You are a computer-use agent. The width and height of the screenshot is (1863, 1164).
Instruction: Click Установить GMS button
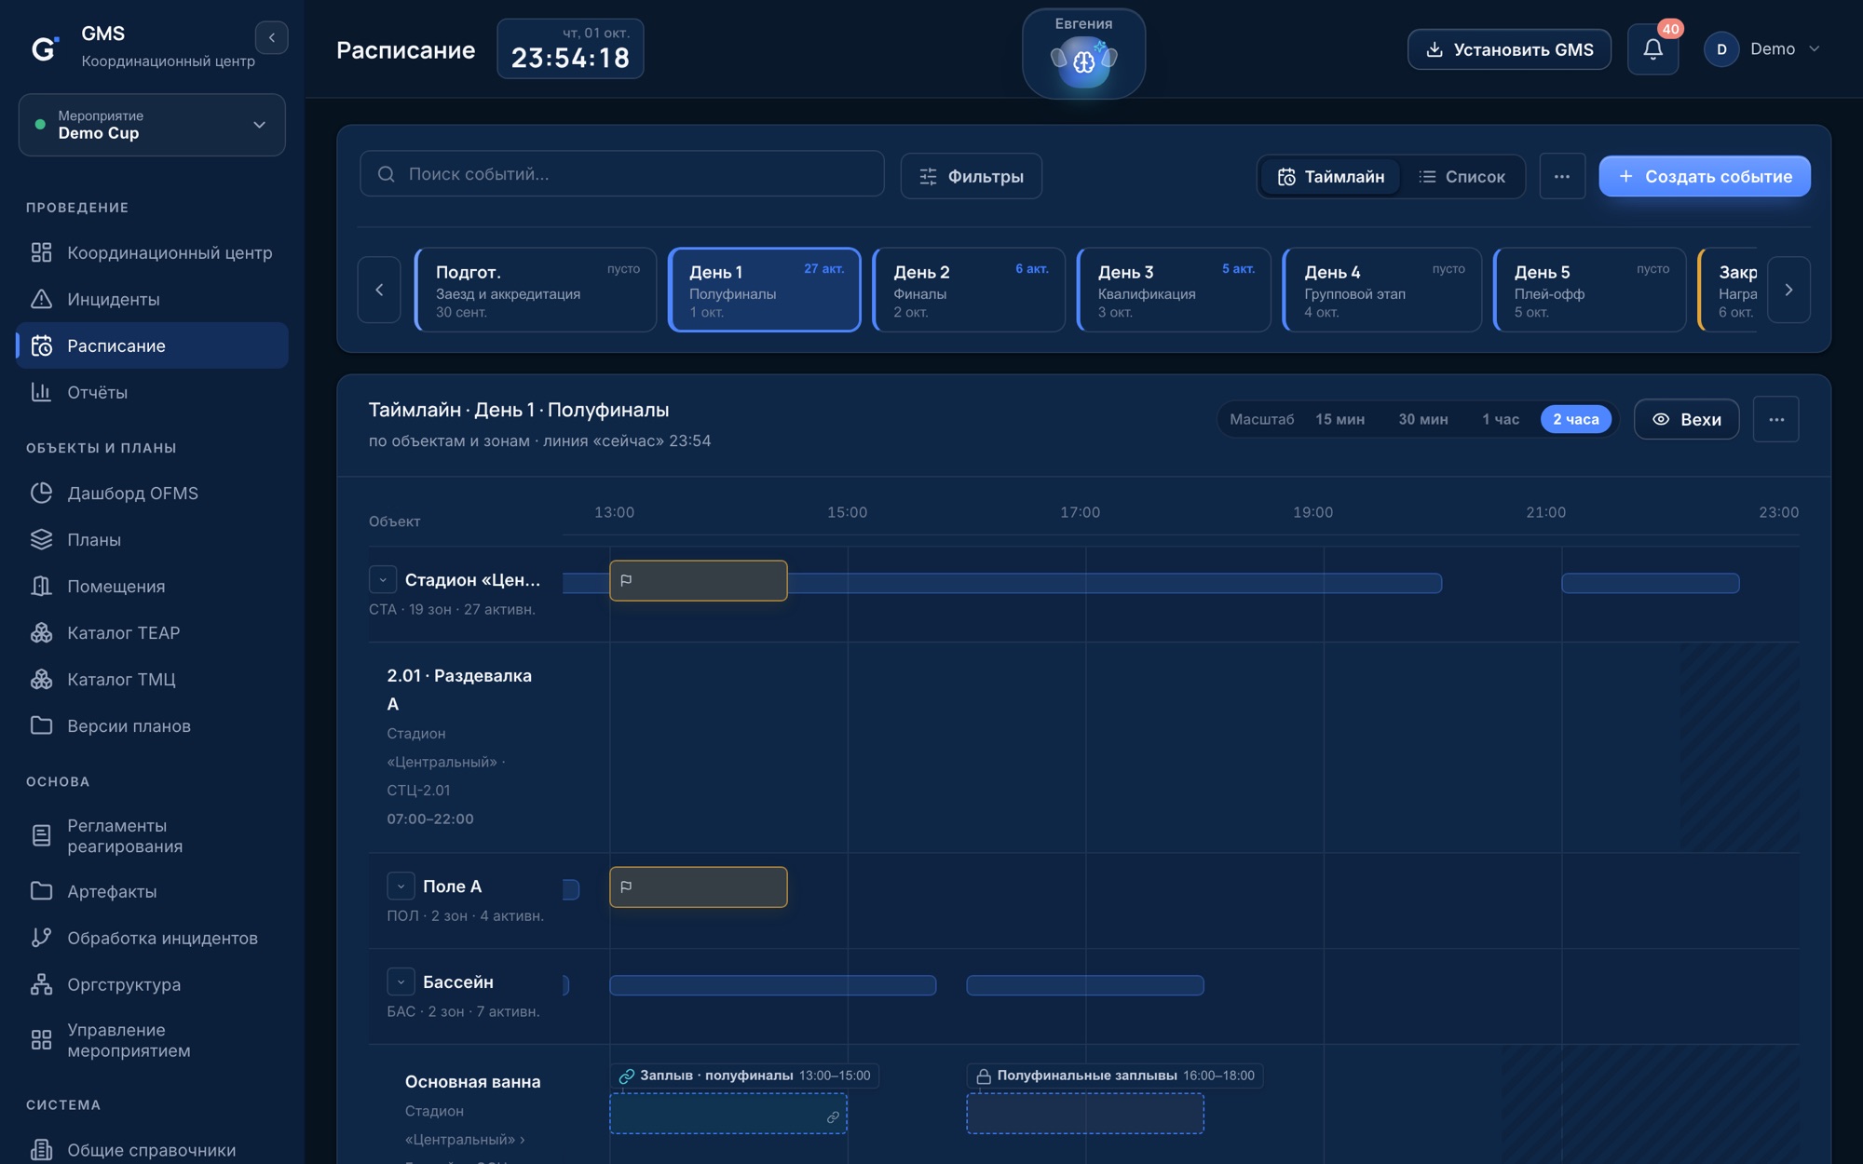click(x=1509, y=49)
